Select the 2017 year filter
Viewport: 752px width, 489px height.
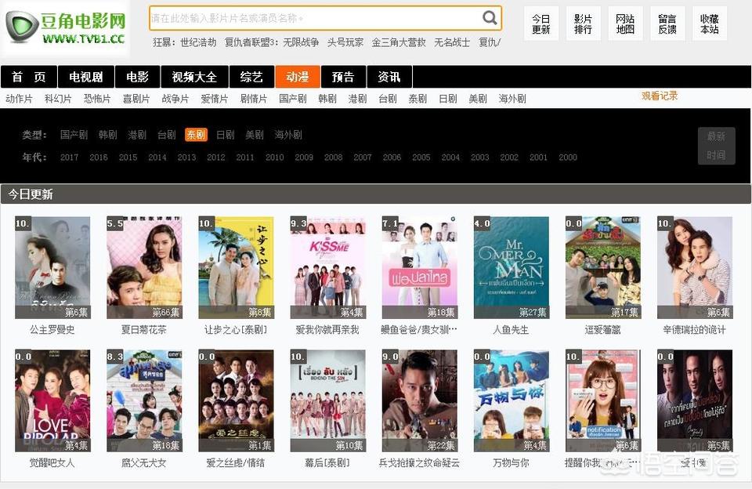[69, 158]
